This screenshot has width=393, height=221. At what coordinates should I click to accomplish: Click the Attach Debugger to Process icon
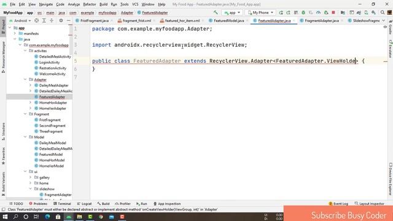tap(326, 12)
